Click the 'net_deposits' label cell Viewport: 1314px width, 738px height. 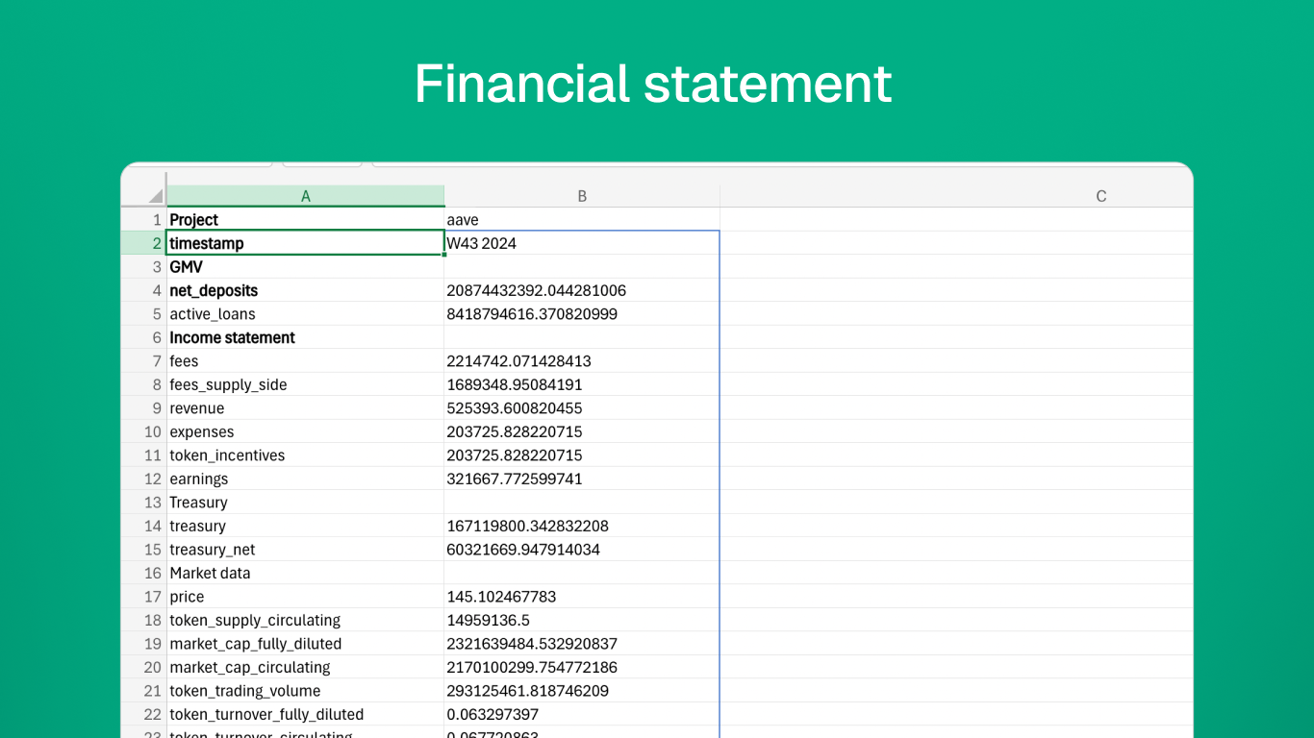[306, 290]
